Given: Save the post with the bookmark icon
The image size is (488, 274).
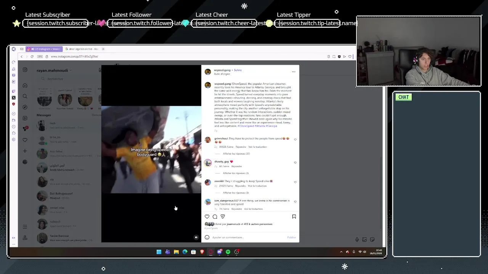Looking at the screenshot, I should (x=294, y=217).
